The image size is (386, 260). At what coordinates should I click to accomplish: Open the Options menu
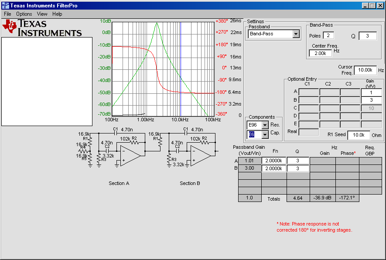pos(24,14)
